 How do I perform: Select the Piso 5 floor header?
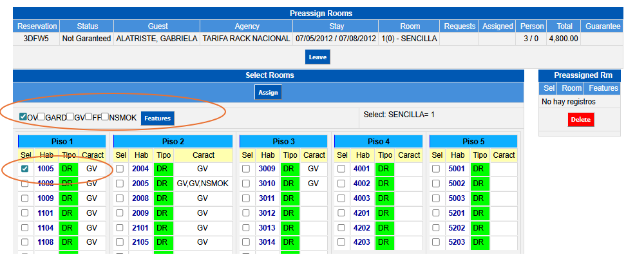[x=473, y=141]
